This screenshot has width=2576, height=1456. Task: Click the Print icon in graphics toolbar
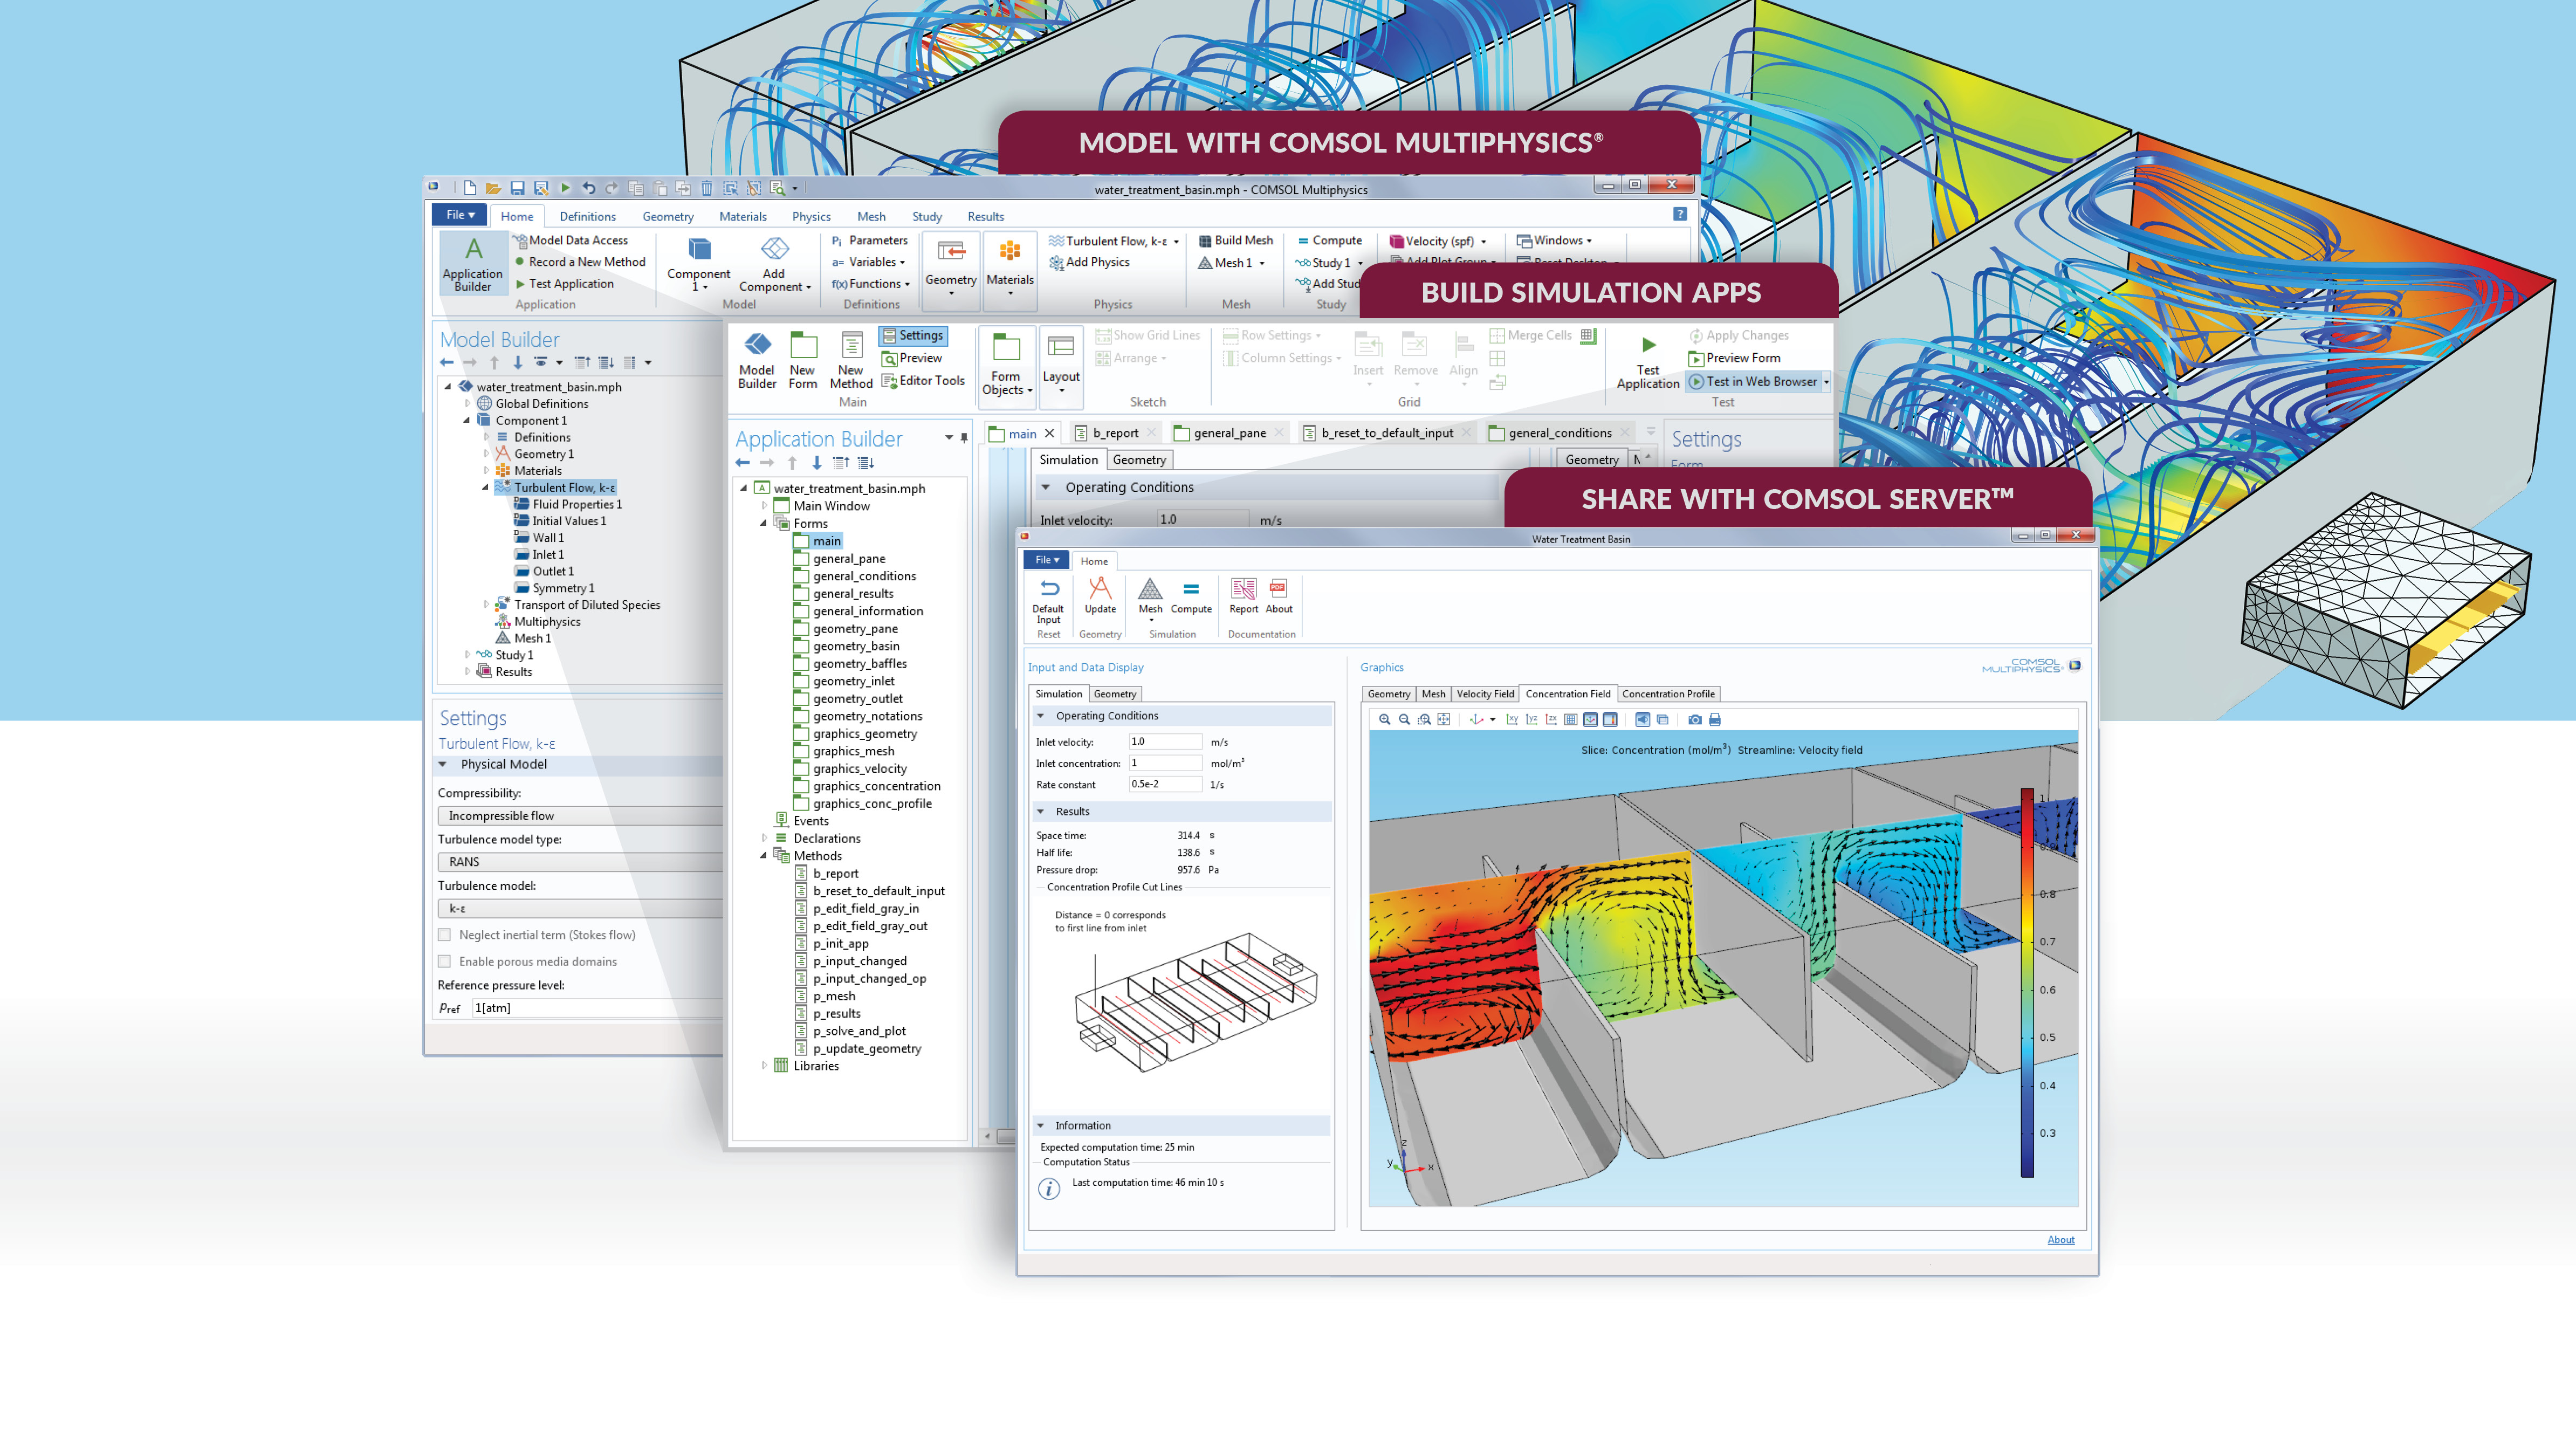click(x=1714, y=720)
